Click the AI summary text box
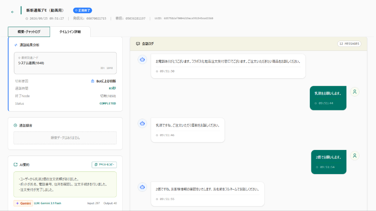 pyautogui.click(x=65, y=184)
